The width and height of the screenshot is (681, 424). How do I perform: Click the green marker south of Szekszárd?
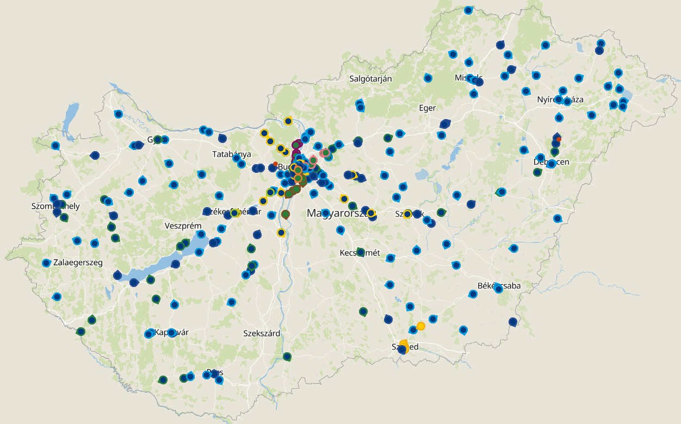pyautogui.click(x=287, y=357)
